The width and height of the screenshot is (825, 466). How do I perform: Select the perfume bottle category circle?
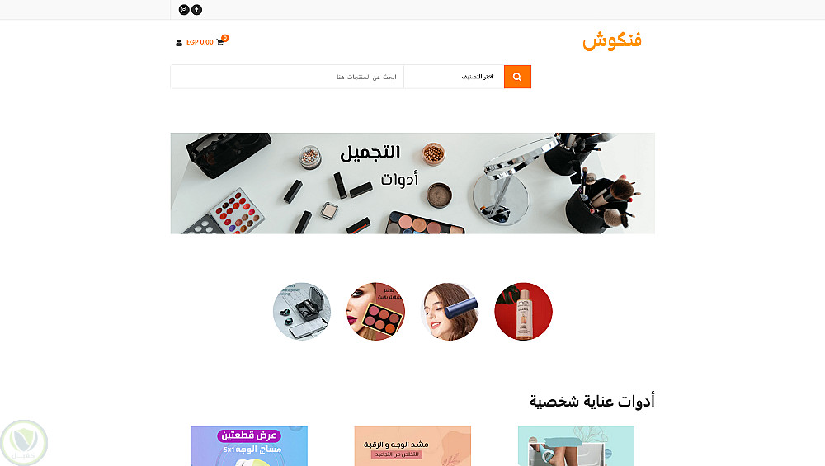coord(524,312)
